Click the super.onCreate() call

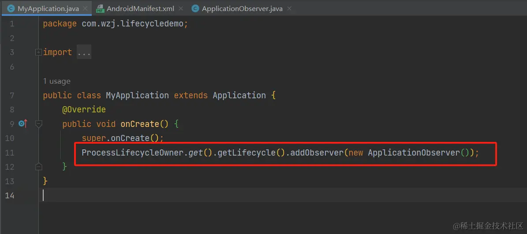(122, 138)
